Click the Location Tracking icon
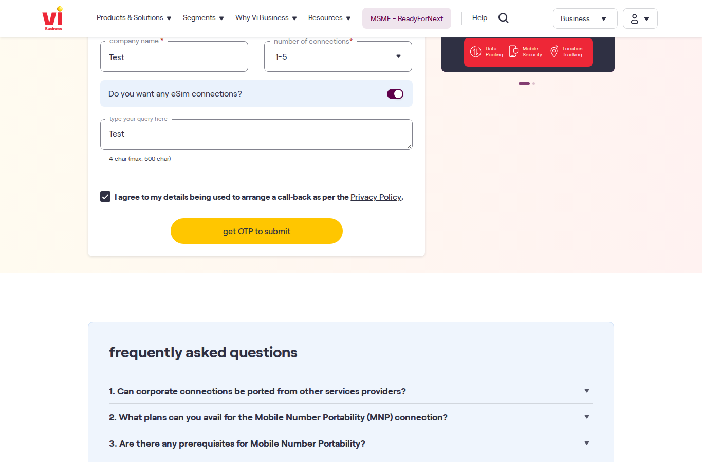Screen dimensions: 702x462 pos(554,51)
